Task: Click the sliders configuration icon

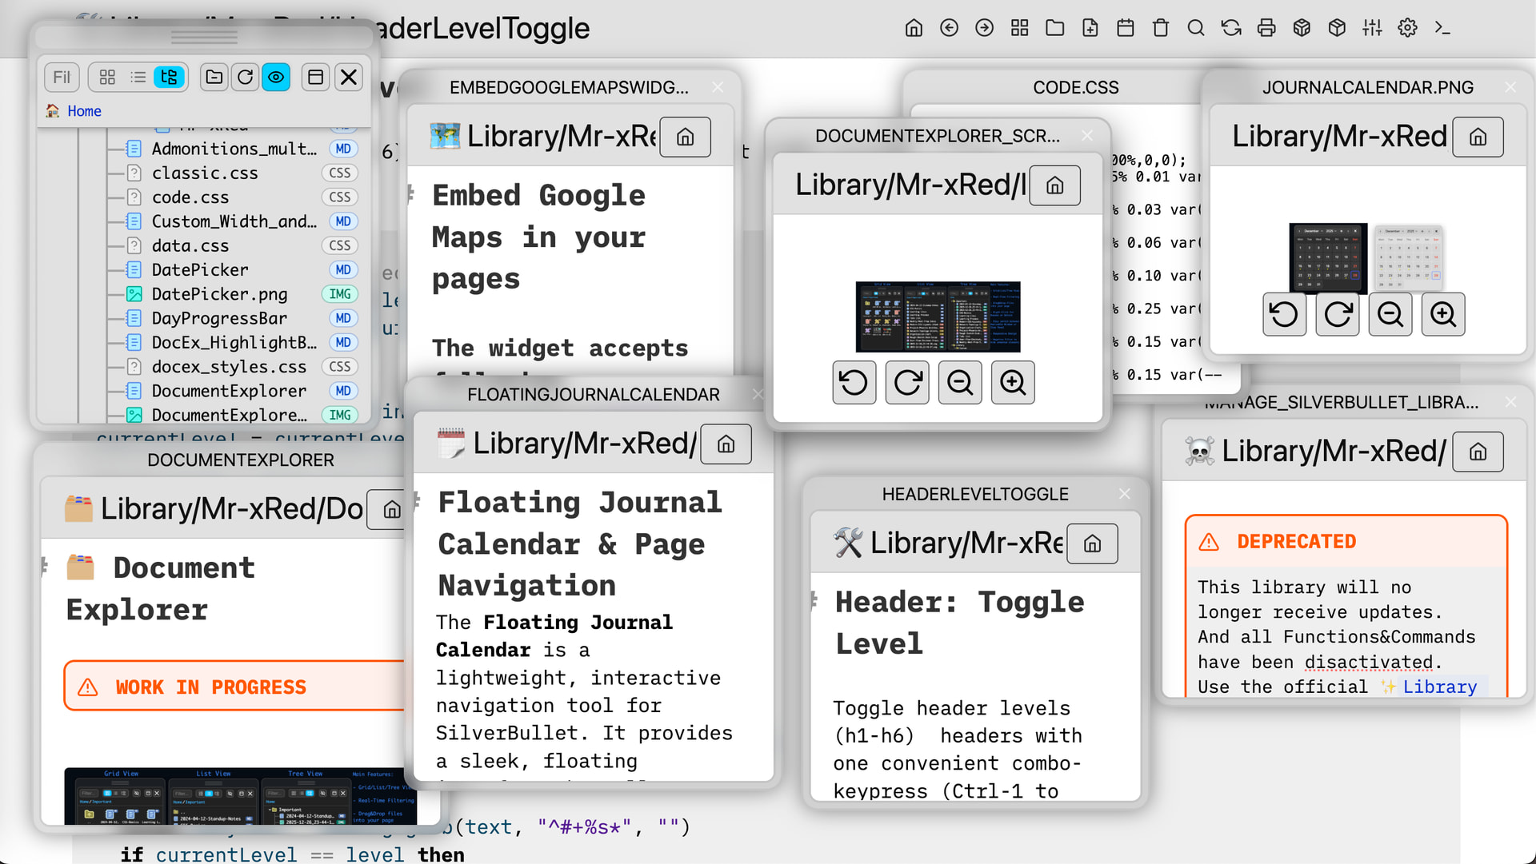Action: click(x=1372, y=29)
